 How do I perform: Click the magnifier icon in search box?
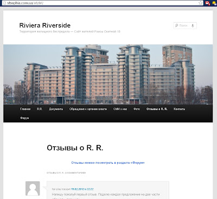tap(177, 25)
